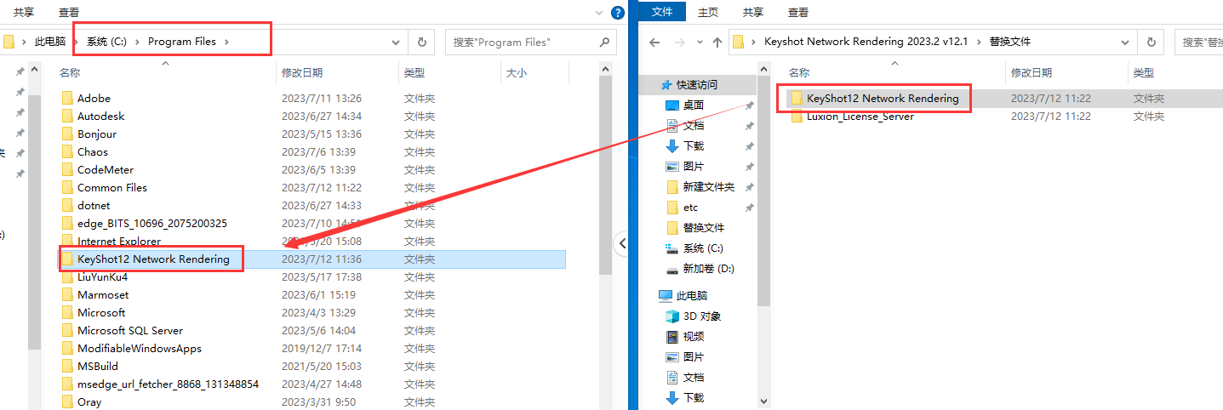1223x410 pixels.
Task: Switch to 主页 tab in right window
Action: (708, 12)
